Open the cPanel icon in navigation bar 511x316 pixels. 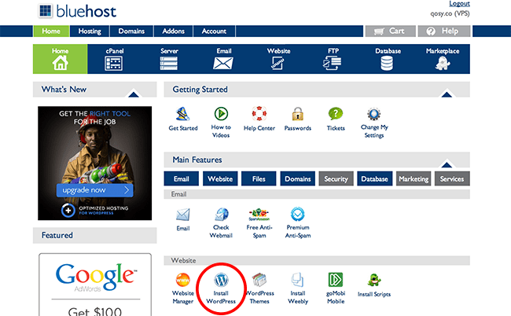tap(114, 63)
